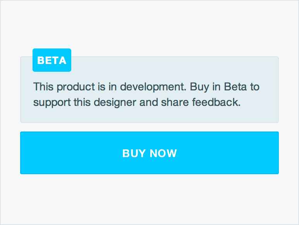
Task: Click the word "This" starting the notice
Action: click(x=43, y=87)
